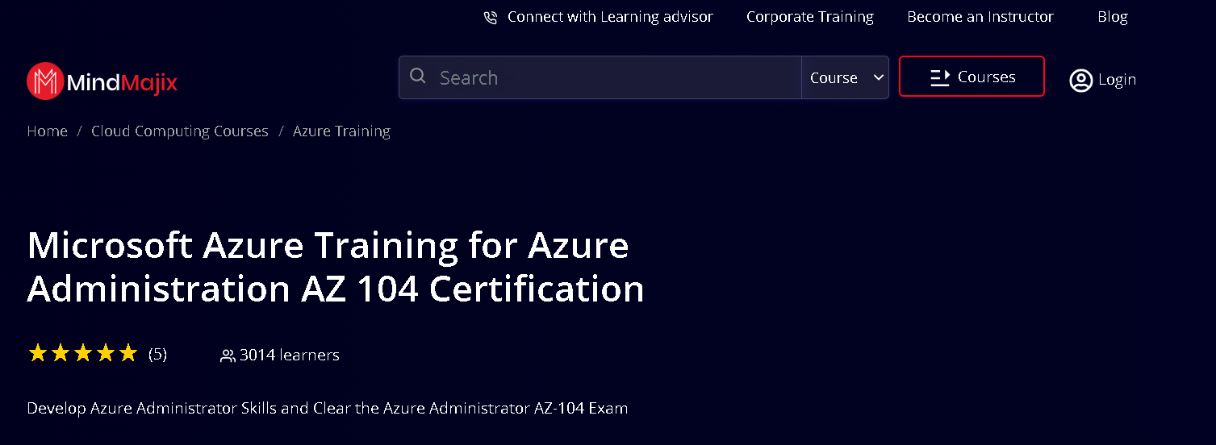The height and width of the screenshot is (445, 1216).
Task: Click the Develop Azure Administrator Skills description
Action: point(328,408)
